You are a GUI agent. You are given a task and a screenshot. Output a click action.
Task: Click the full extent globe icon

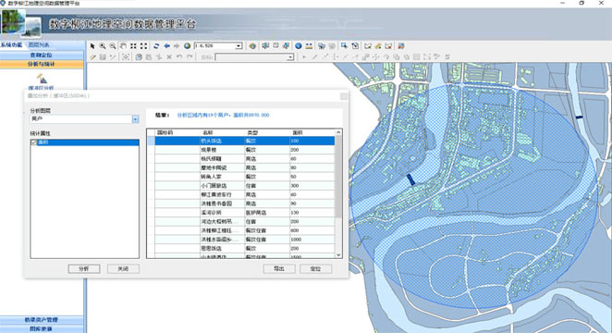pyautogui.click(x=188, y=46)
